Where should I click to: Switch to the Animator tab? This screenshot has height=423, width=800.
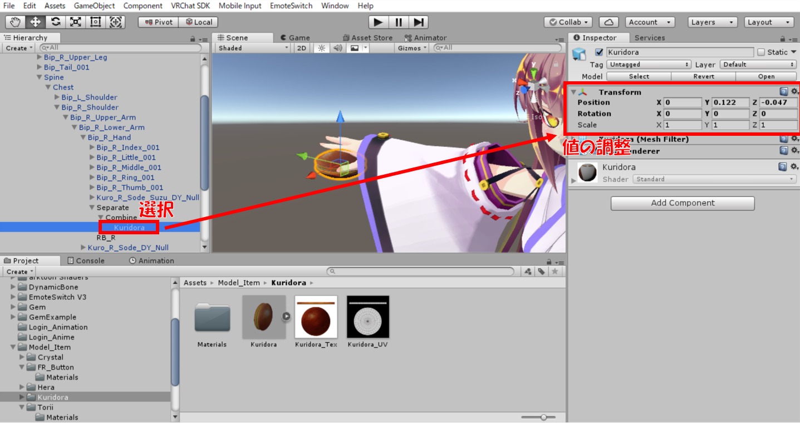[426, 38]
